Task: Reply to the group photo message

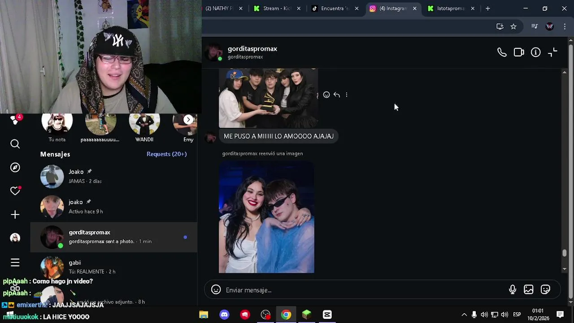Action: (x=337, y=95)
